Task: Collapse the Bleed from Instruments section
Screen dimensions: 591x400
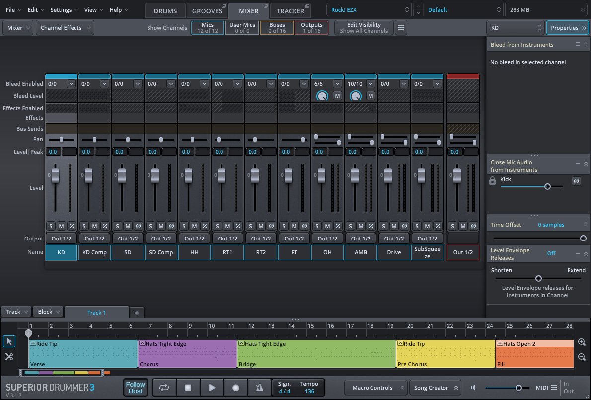Action: [x=585, y=45]
